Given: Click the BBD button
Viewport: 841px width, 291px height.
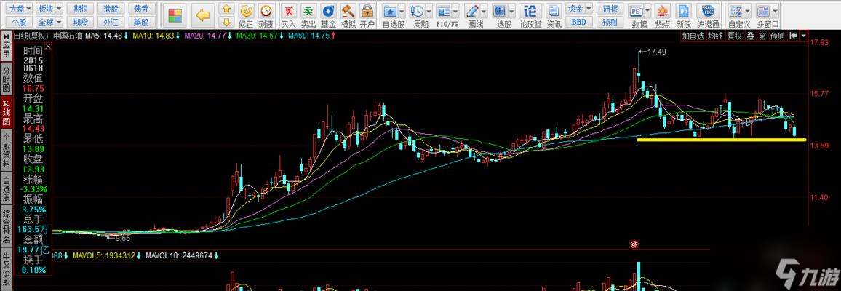Looking at the screenshot, I should [578, 22].
